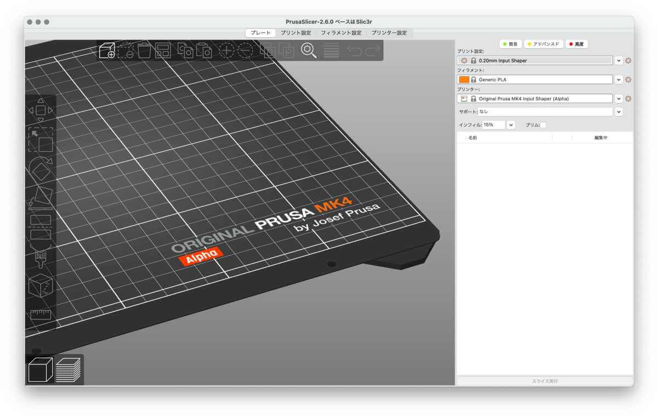Viewport: 658px width, 418px height.
Task: Open the サポート dropdown
Action: point(619,112)
